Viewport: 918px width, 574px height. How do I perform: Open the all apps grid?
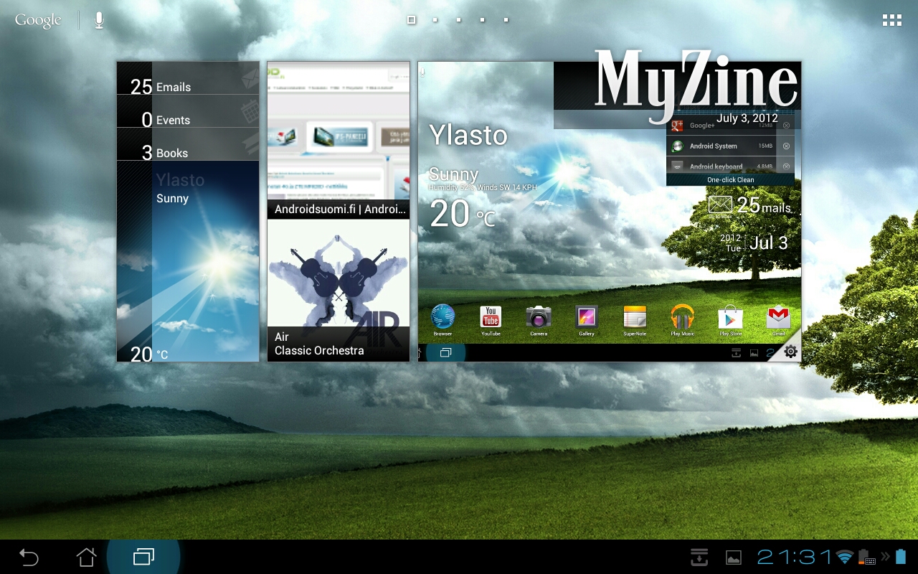tap(892, 20)
